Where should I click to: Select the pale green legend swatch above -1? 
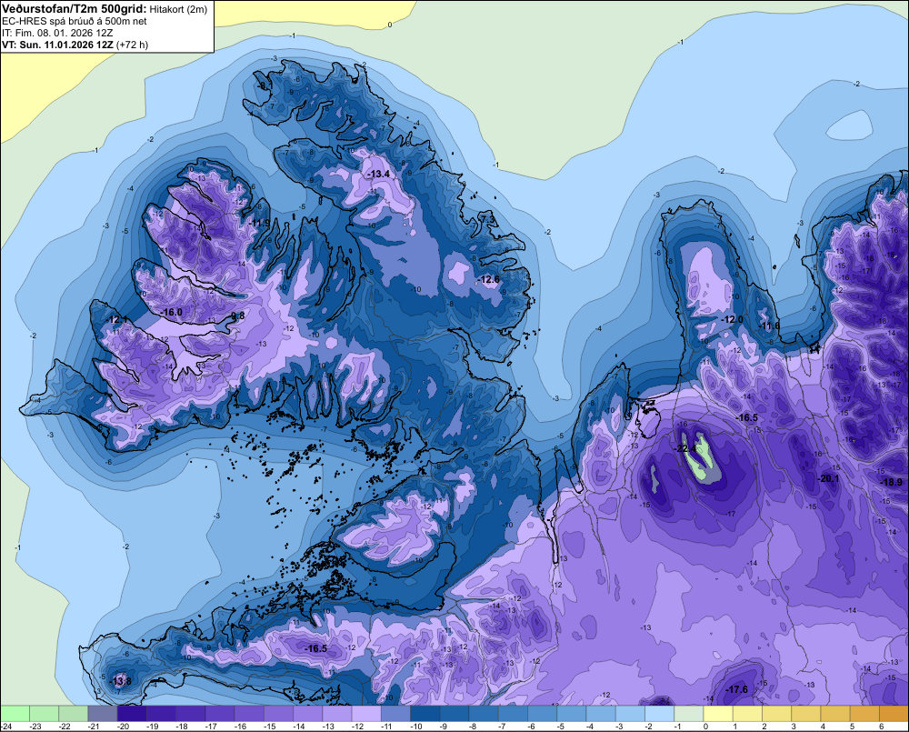(x=689, y=713)
